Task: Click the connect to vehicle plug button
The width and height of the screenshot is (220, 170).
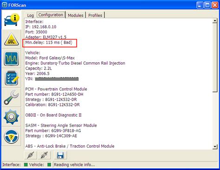Action: [x=31, y=155]
